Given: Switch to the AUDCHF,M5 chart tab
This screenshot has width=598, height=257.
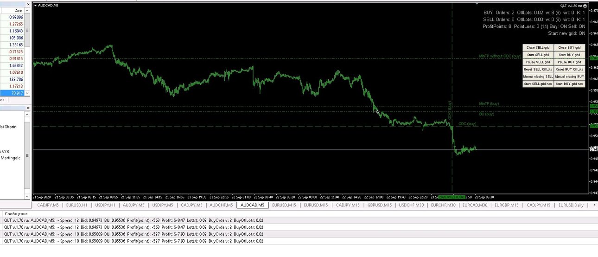Looking at the screenshot, I should pyautogui.click(x=222, y=205).
